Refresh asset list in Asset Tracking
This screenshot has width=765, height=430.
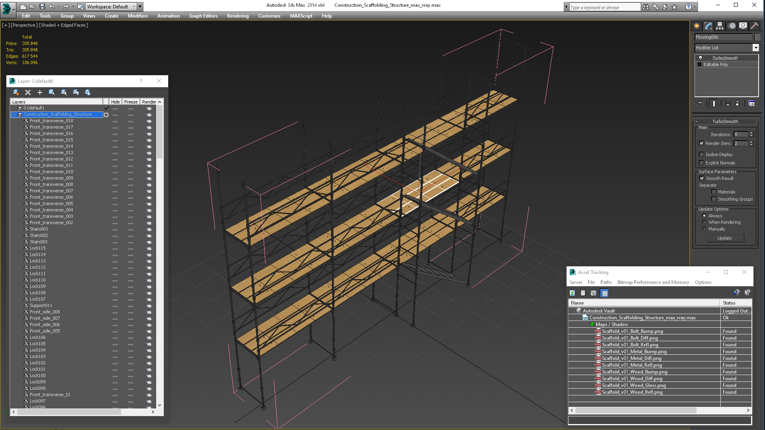573,293
